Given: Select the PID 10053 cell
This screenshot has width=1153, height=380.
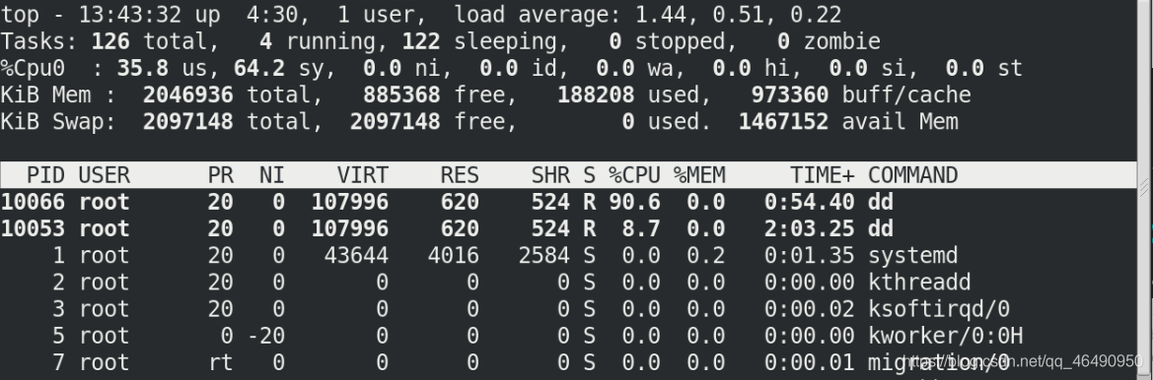Looking at the screenshot, I should click(33, 228).
